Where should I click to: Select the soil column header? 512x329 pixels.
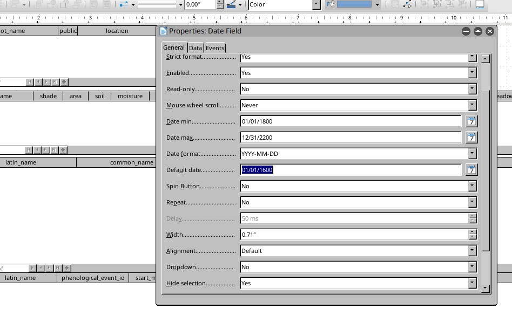pyautogui.click(x=99, y=96)
